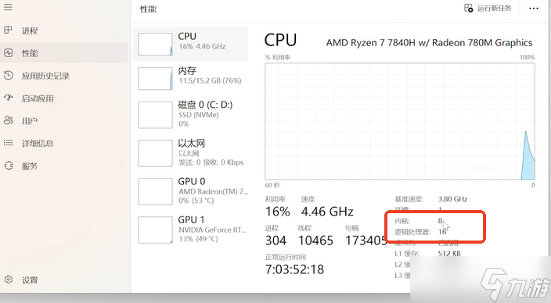This screenshot has width=551, height=303.
Task: Click the uptime value 7:03:52:18
Action: click(x=294, y=269)
